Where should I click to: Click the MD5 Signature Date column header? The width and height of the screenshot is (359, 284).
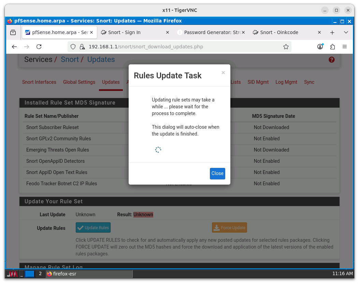(273, 116)
